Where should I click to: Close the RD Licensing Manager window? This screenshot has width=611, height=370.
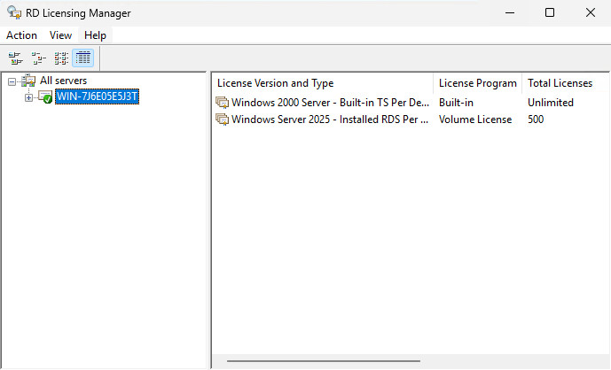[x=590, y=13]
